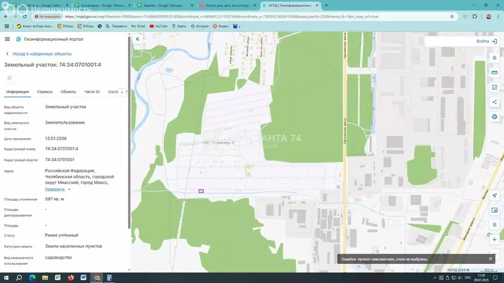
Task: Click the Не защищено site security chip
Action: tap(48, 17)
